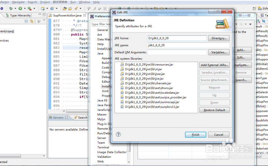Open the Type Hierarchy view menu arrow

(x=44, y=20)
